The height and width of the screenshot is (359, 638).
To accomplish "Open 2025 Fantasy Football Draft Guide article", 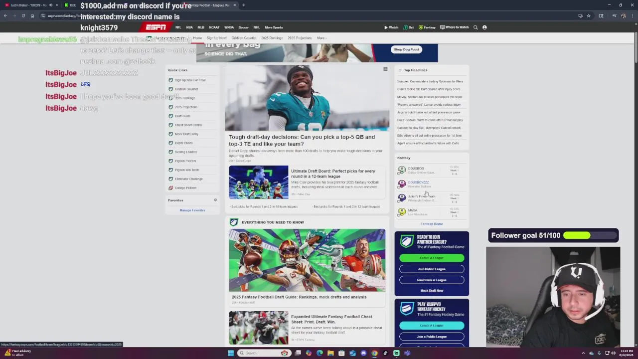I will [x=299, y=297].
